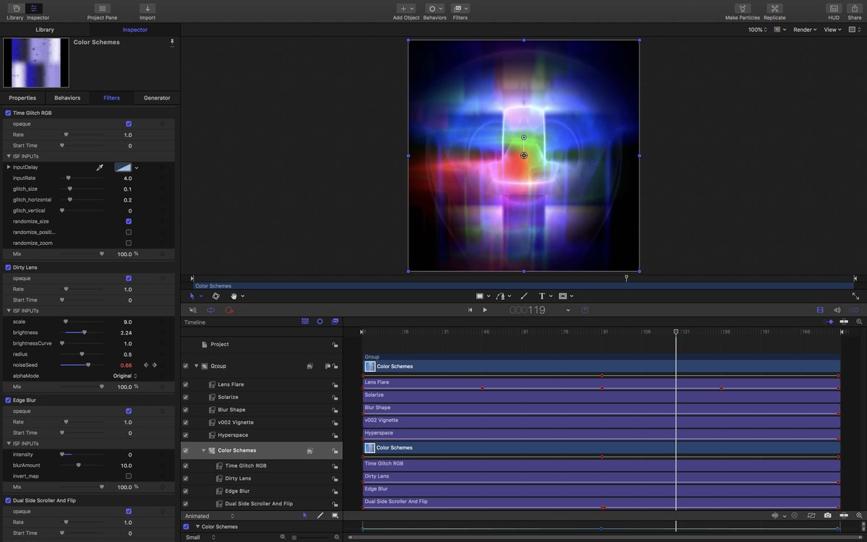Switch to the Behaviors tab
This screenshot has width=867, height=542.
[67, 98]
